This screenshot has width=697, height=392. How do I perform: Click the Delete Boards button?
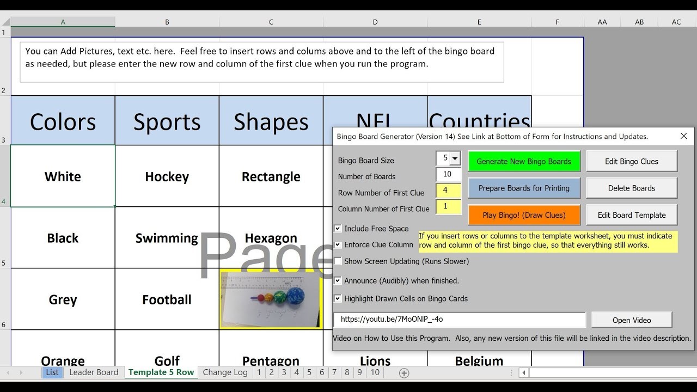[632, 188]
